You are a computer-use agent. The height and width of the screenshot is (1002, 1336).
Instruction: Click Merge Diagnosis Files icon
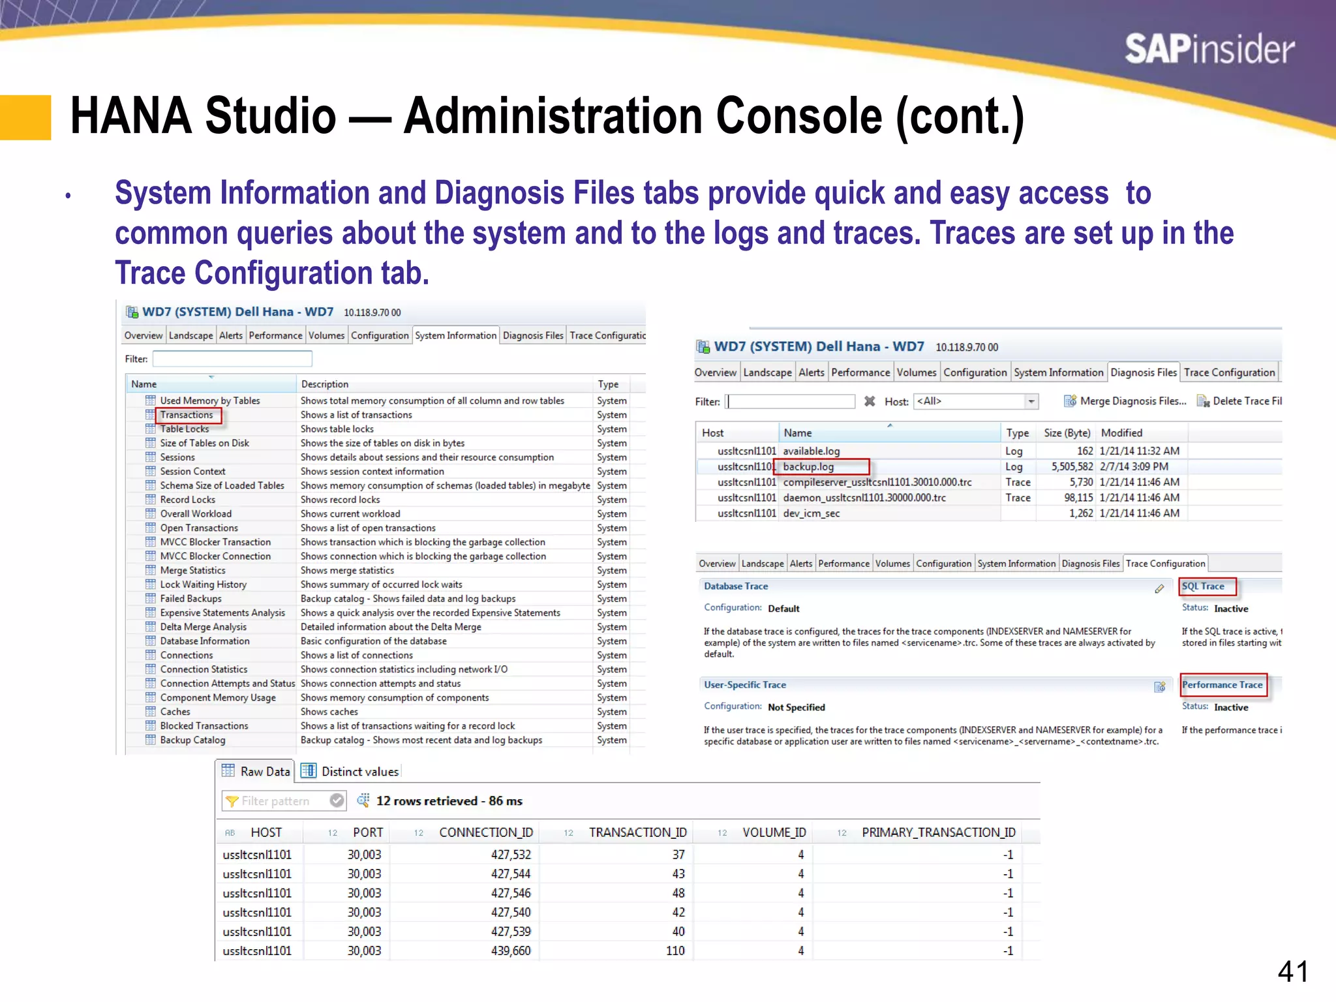(1070, 401)
